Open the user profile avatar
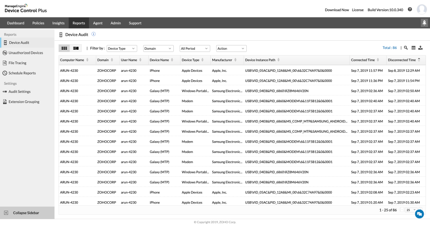 (421, 9)
